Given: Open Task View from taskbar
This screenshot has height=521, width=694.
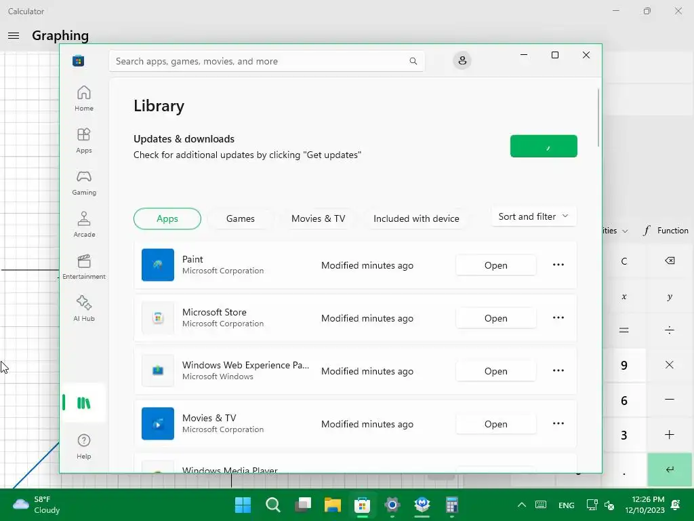Looking at the screenshot, I should point(303,505).
